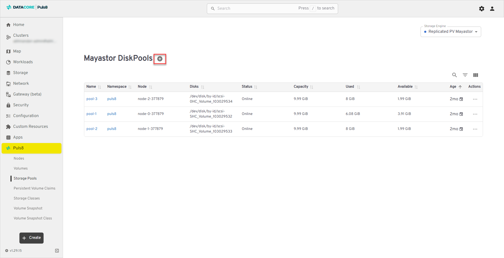Open the column visibility icon
The height and width of the screenshot is (258, 504).
click(x=475, y=75)
